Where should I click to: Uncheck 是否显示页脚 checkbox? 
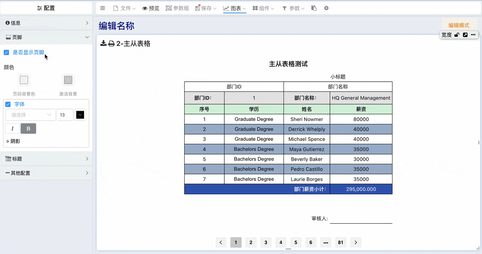(6, 52)
